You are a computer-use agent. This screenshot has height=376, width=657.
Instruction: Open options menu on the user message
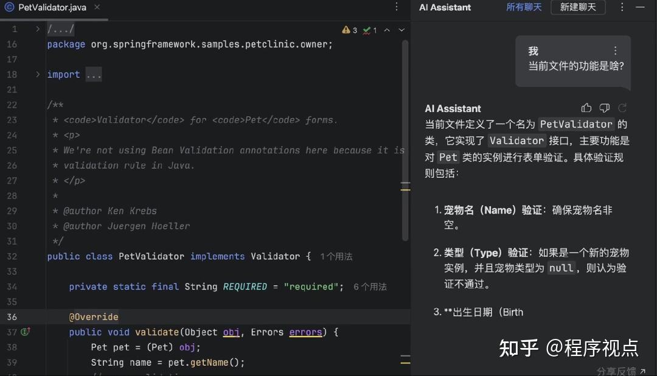click(x=615, y=50)
